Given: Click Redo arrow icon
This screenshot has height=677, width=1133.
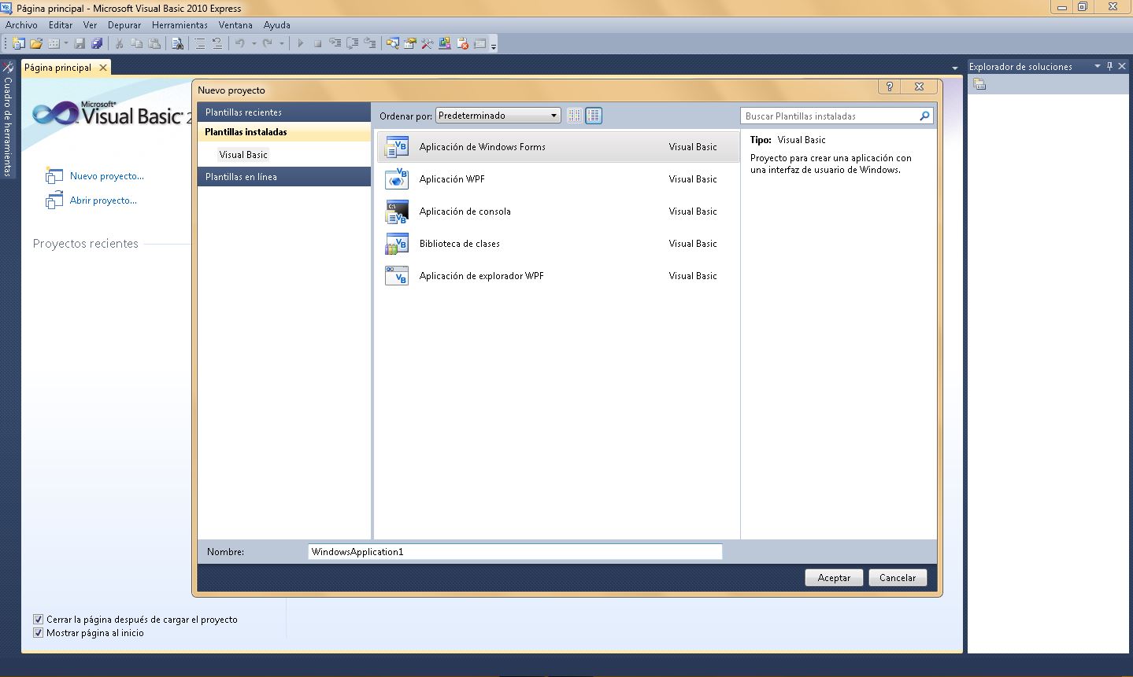Looking at the screenshot, I should pyautogui.click(x=268, y=44).
